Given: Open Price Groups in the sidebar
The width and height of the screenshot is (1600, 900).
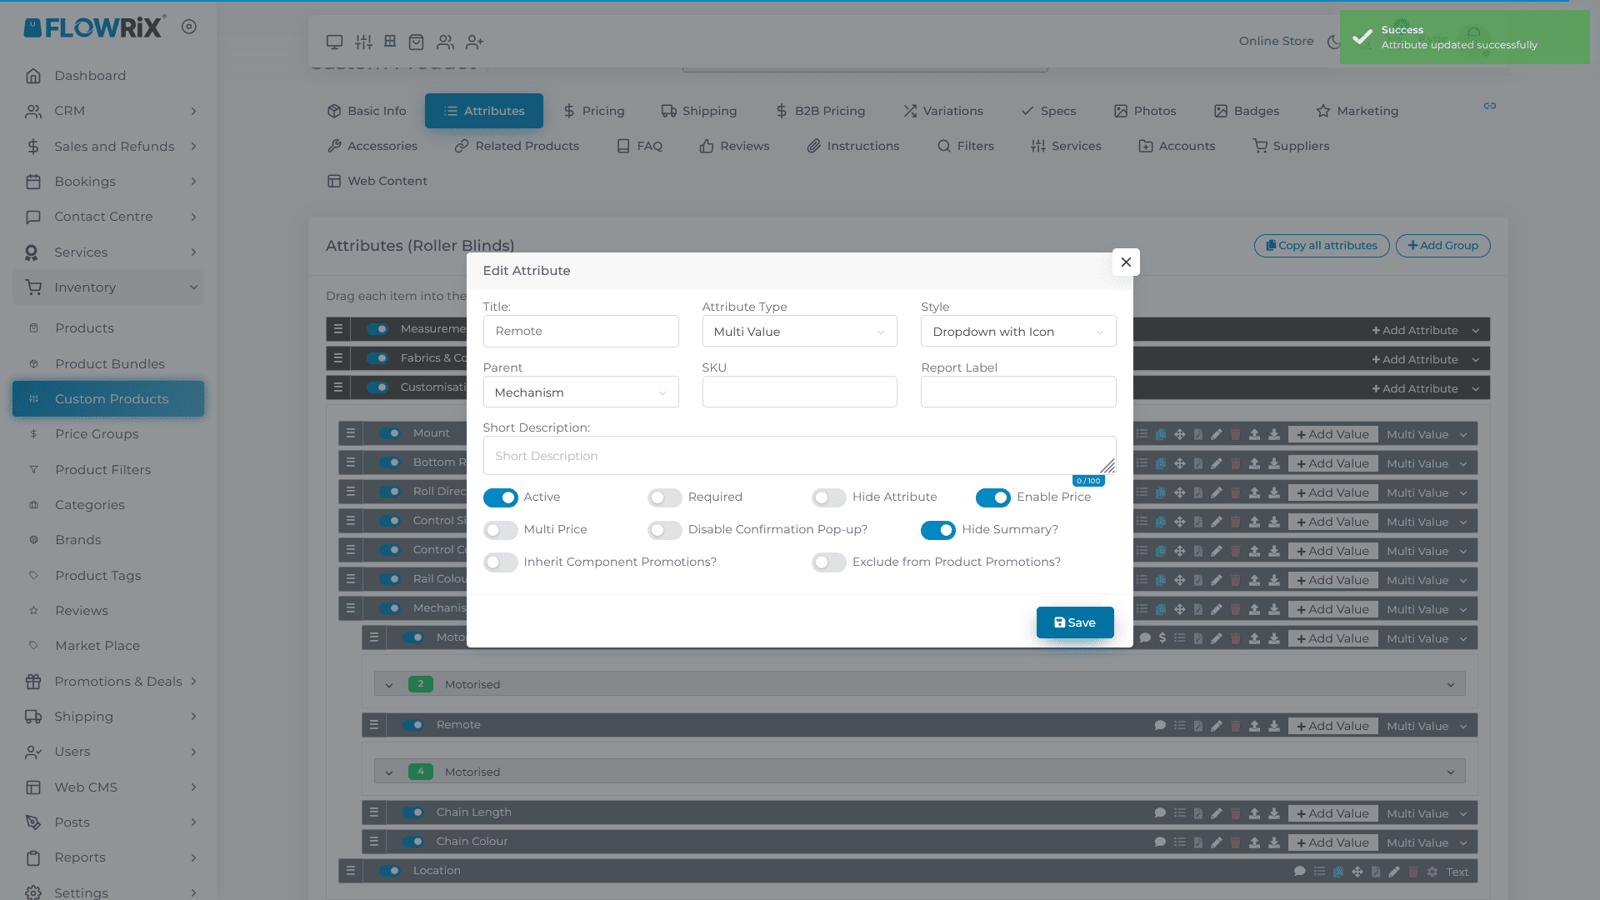Looking at the screenshot, I should pos(97,434).
